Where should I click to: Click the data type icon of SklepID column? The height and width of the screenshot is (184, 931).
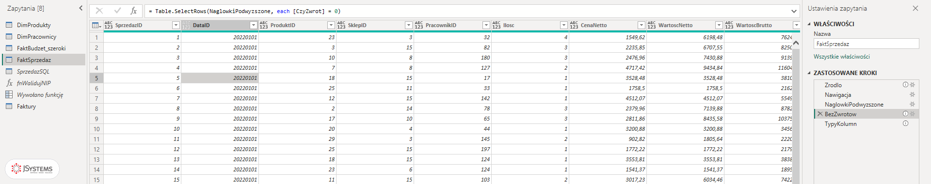(x=341, y=25)
